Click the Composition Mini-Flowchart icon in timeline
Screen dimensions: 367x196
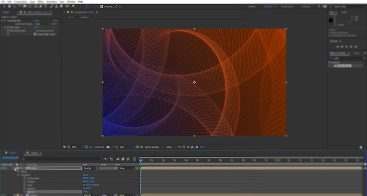pos(105,159)
